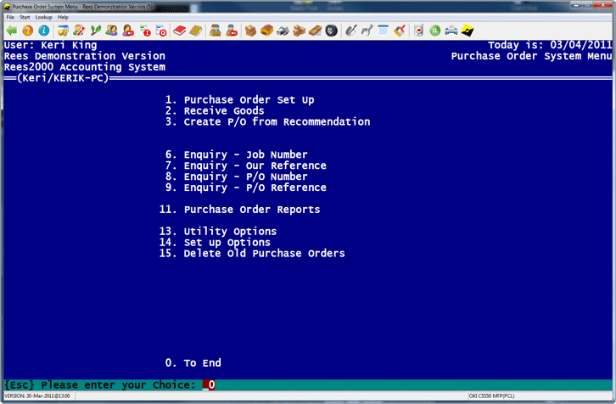Click the red book toolbar icon
The height and width of the screenshot is (404, 616).
pos(179,31)
